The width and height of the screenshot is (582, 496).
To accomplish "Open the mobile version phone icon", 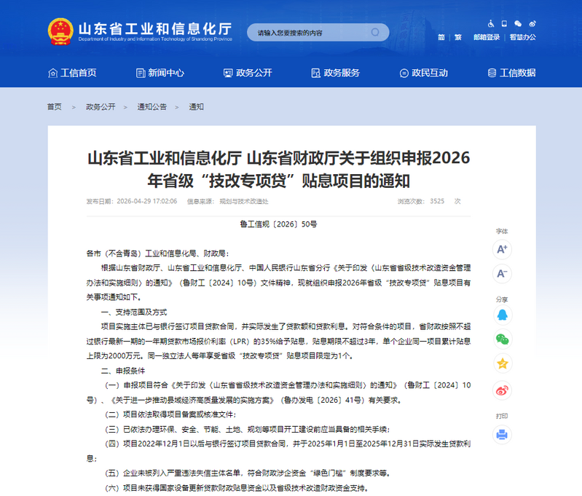I will point(504,24).
